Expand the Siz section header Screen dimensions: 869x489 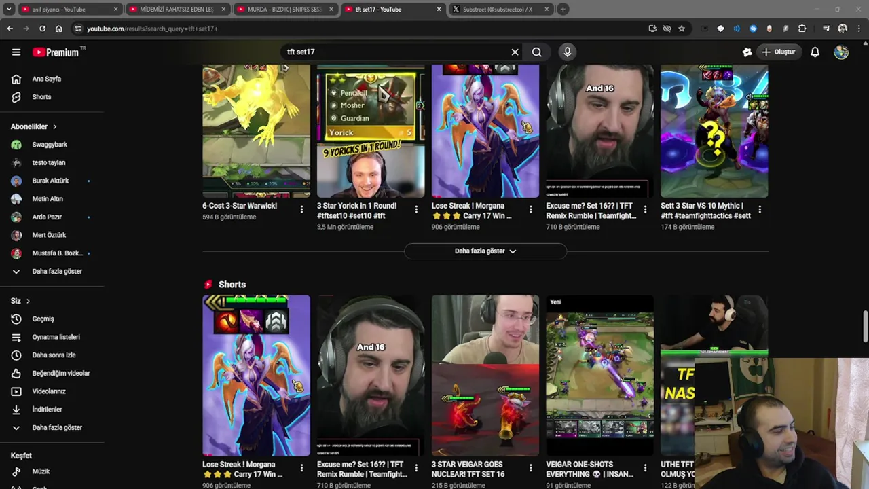pyautogui.click(x=20, y=301)
